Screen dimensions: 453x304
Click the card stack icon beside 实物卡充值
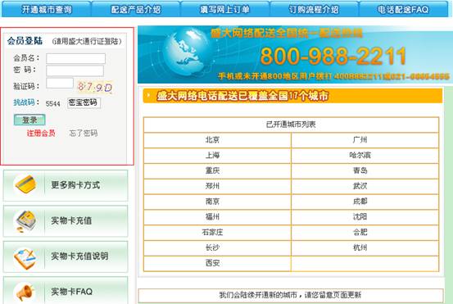[x=25, y=221]
